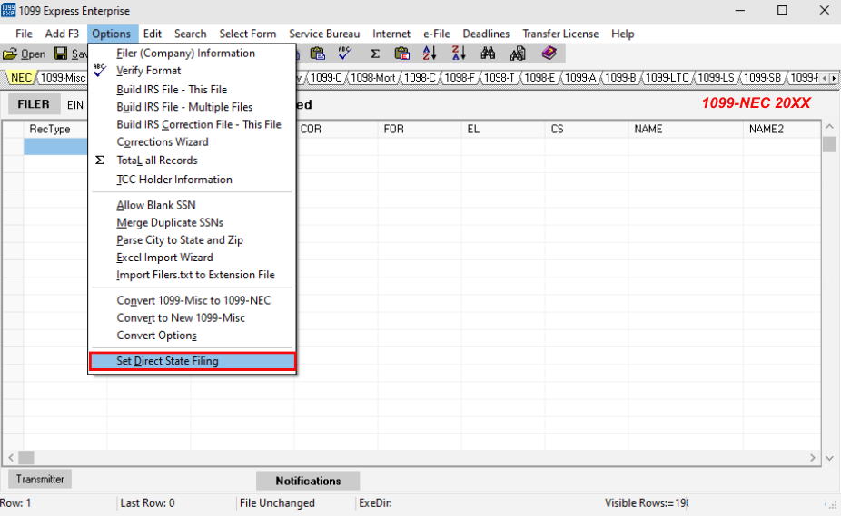Click the purple help book icon
841x516 pixels.
(x=549, y=53)
